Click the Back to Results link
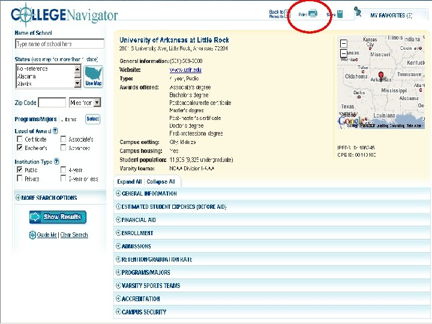The height and width of the screenshot is (324, 432). 277,14
